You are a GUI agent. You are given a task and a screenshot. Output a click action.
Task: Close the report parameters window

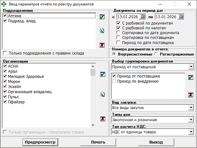[189, 4]
